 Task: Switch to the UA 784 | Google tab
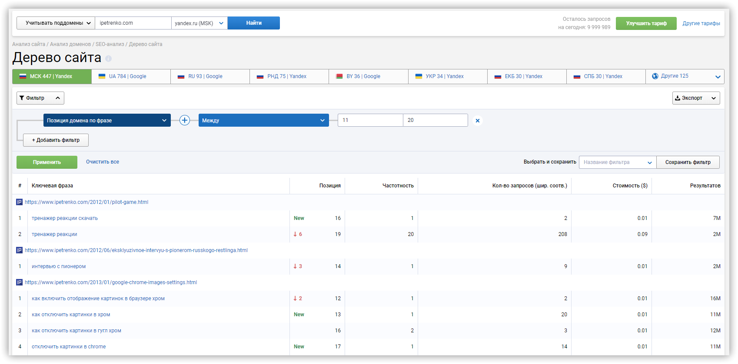[131, 76]
